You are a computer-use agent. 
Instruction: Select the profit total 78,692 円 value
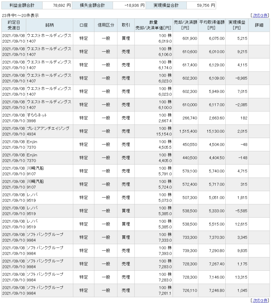62,5
